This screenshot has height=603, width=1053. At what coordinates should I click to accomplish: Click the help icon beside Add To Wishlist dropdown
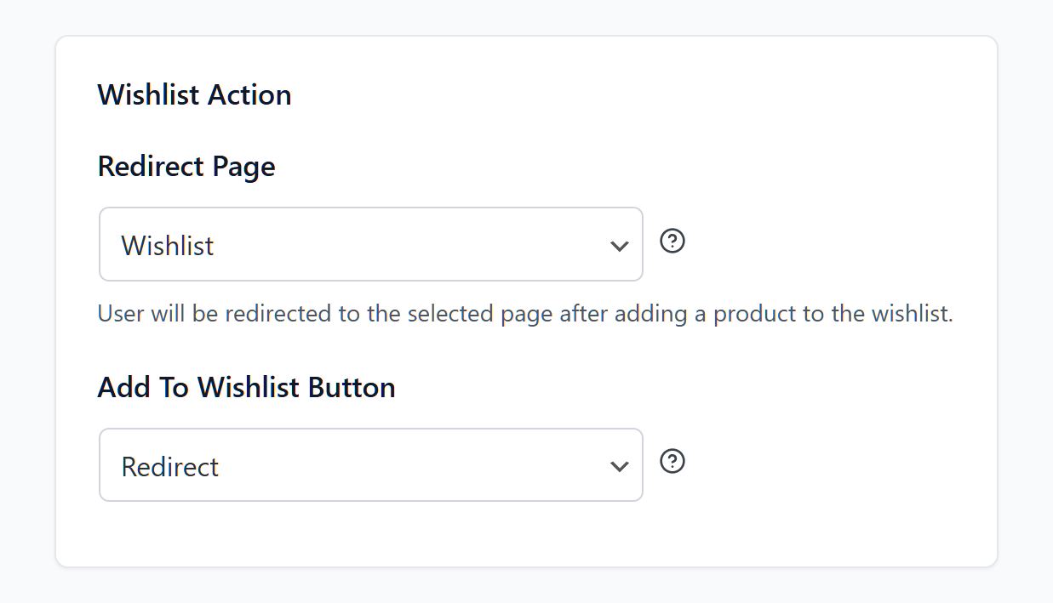pos(672,461)
